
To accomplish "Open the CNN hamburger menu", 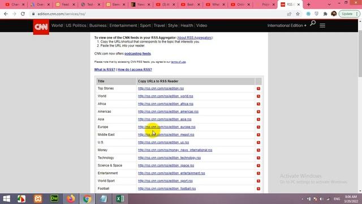I will 322,25.
